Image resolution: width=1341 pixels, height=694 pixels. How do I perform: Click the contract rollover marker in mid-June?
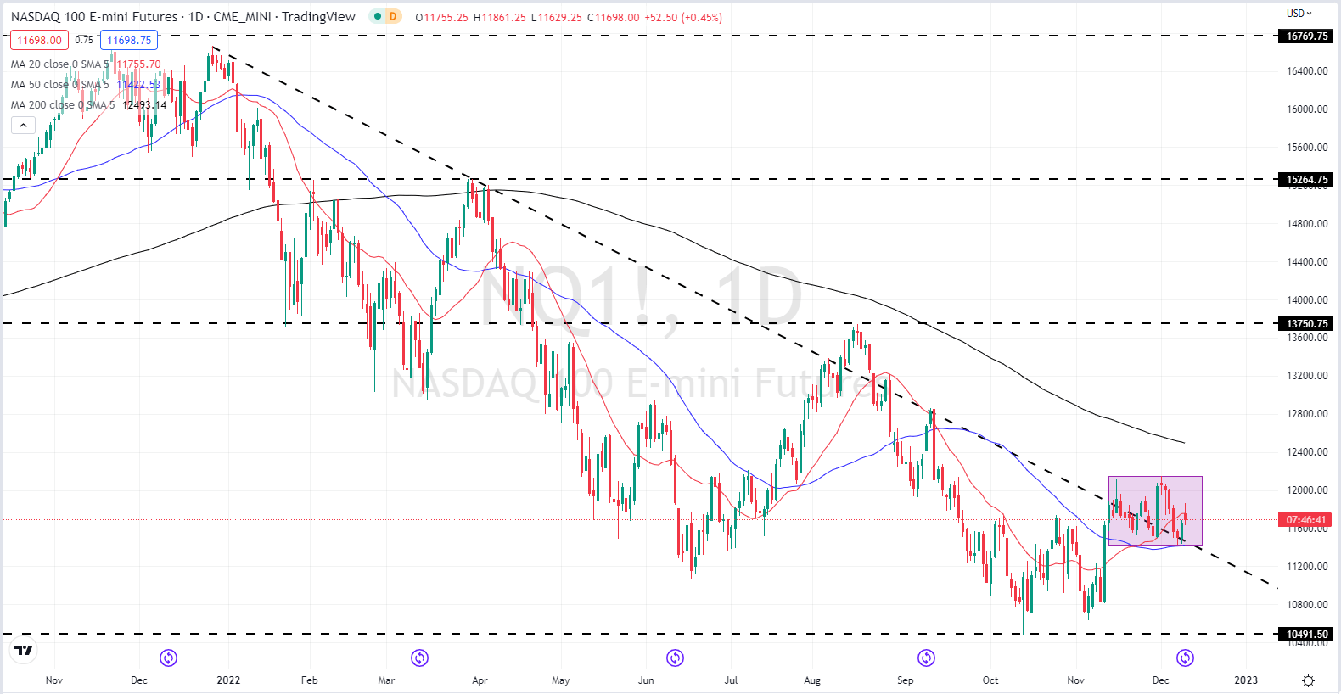[x=675, y=658]
